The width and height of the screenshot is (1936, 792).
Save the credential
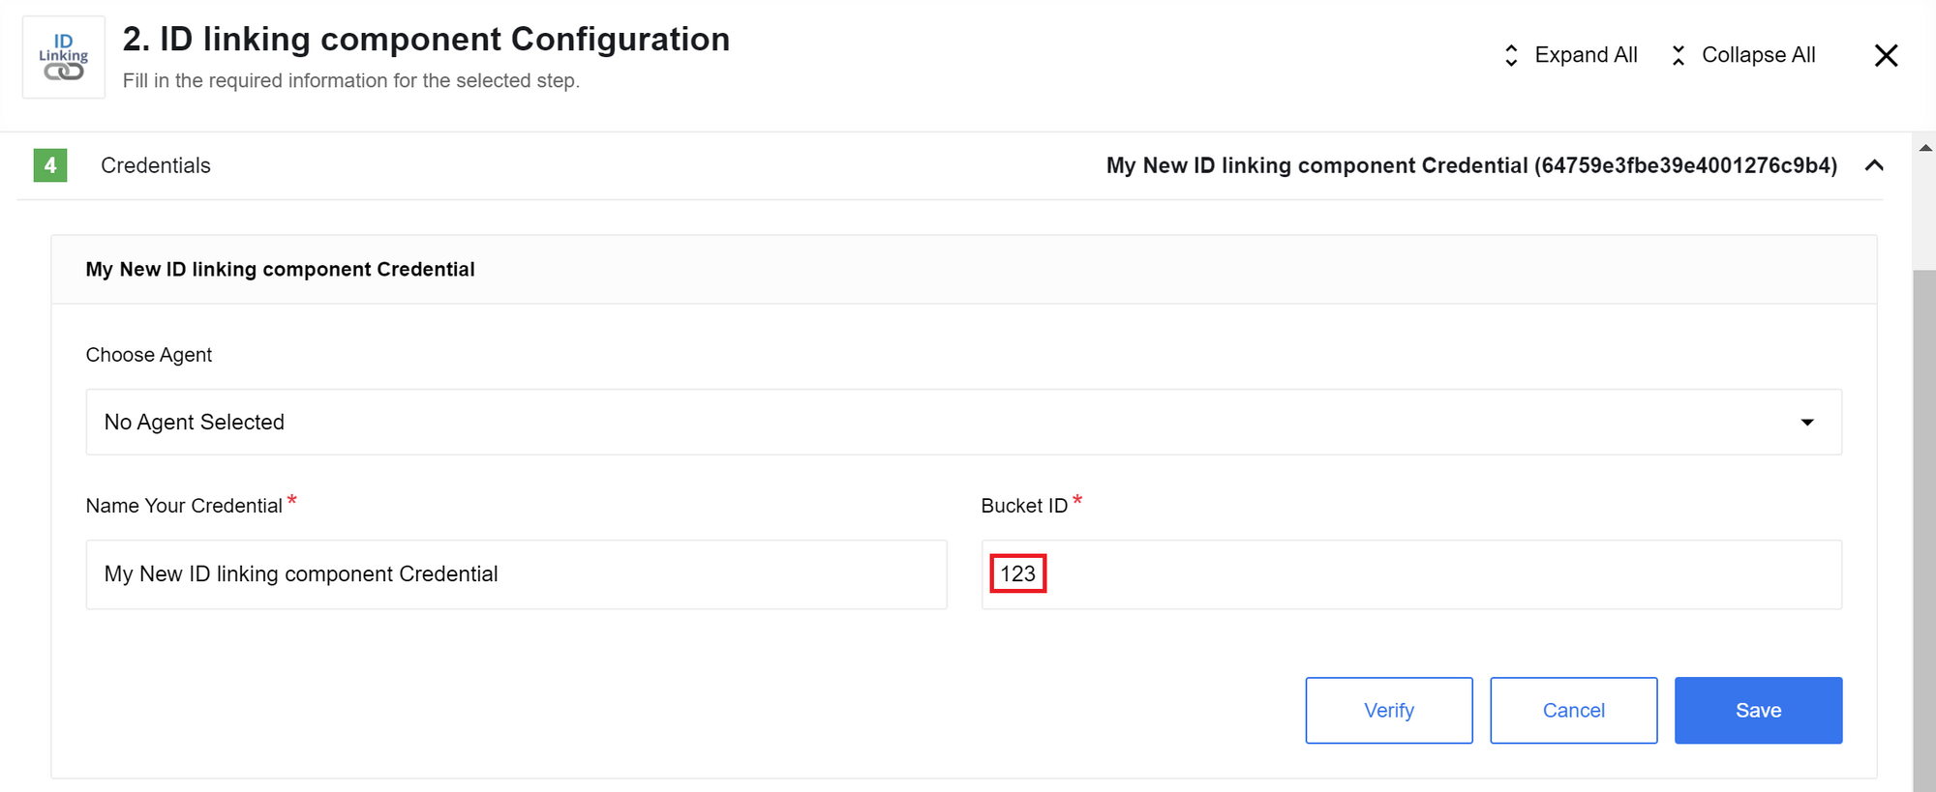point(1758,711)
